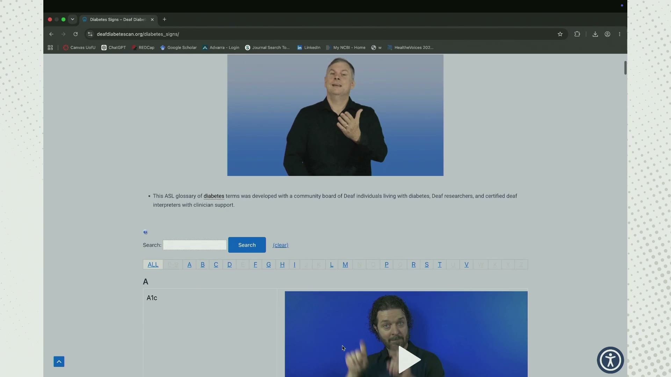The image size is (671, 377).
Task: Show ALL glossary terms
Action: [153, 265]
